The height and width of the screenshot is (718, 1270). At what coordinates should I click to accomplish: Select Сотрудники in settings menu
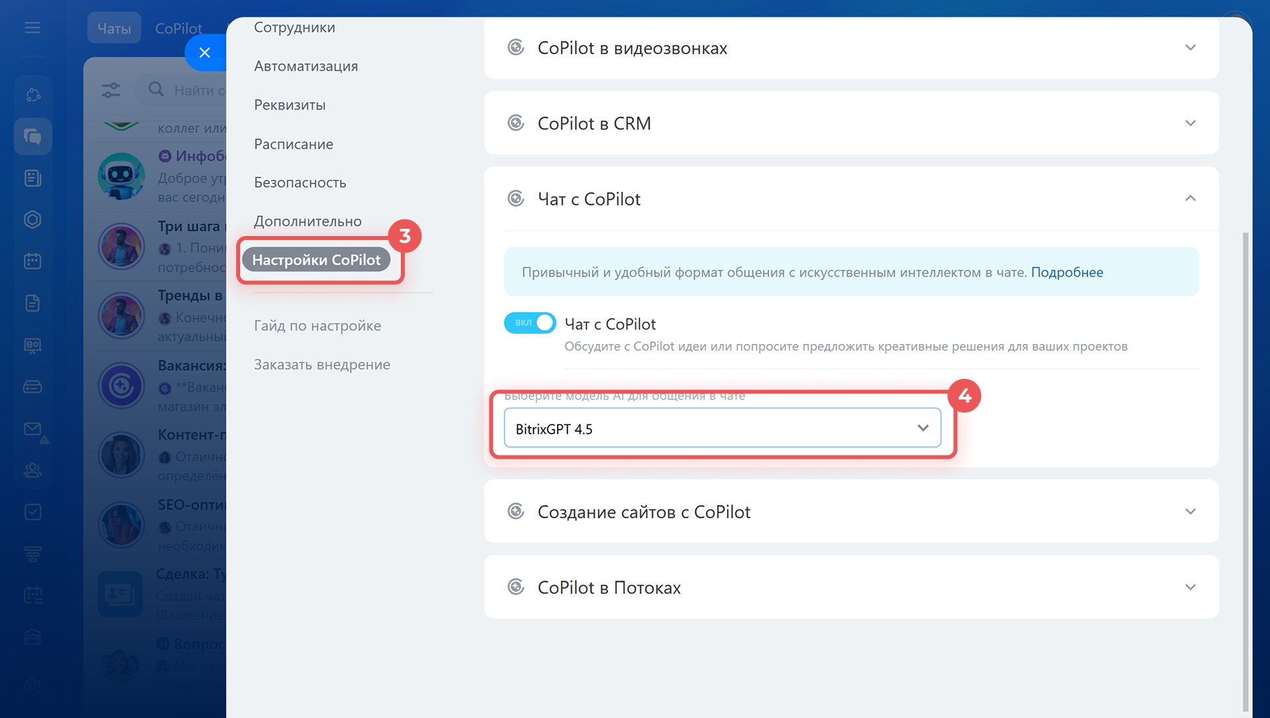pos(294,28)
